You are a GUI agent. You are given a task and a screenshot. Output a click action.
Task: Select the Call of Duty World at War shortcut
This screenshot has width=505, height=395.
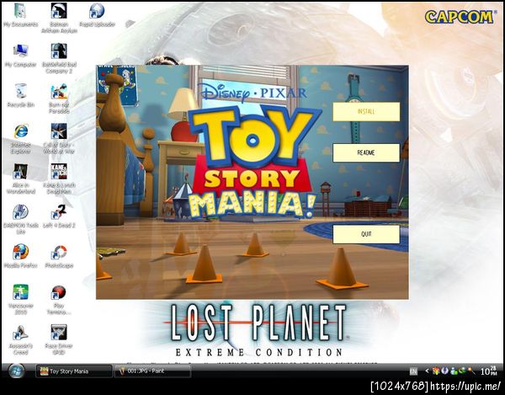click(x=59, y=138)
